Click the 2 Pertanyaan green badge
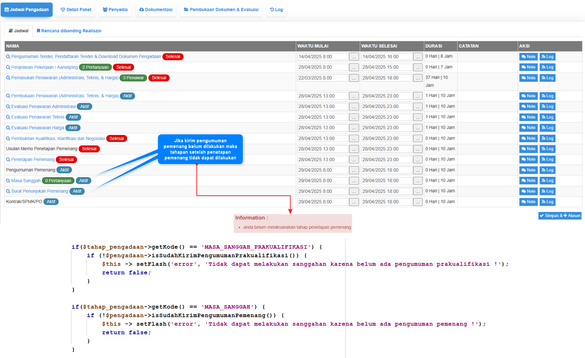 (x=95, y=67)
